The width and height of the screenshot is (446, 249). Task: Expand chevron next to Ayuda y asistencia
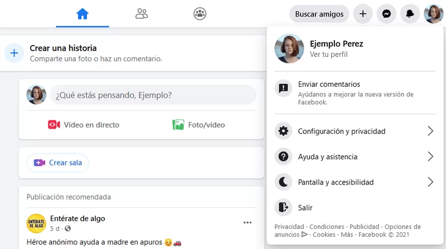tap(430, 157)
